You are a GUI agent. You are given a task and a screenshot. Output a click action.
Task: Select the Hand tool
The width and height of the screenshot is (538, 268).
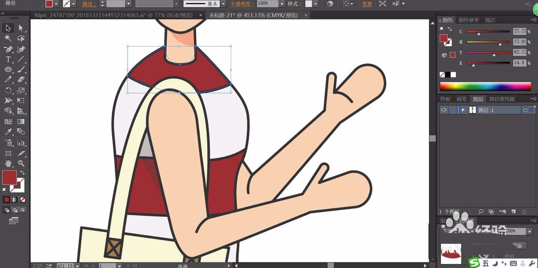tap(8, 163)
